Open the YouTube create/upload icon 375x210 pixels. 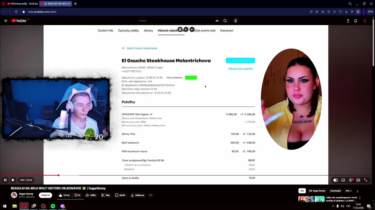click(x=348, y=21)
